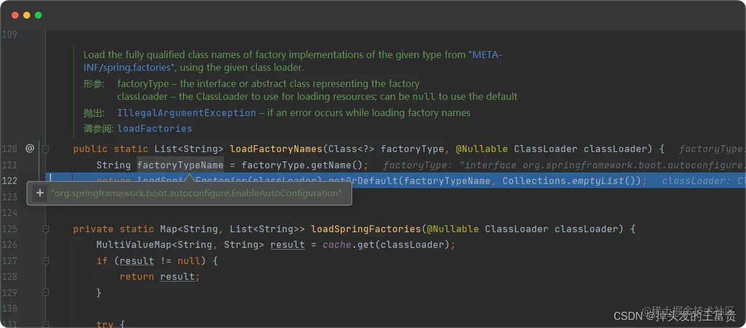Click the inline debug hint on line 121
The height and width of the screenshot is (328, 746).
click(x=564, y=165)
